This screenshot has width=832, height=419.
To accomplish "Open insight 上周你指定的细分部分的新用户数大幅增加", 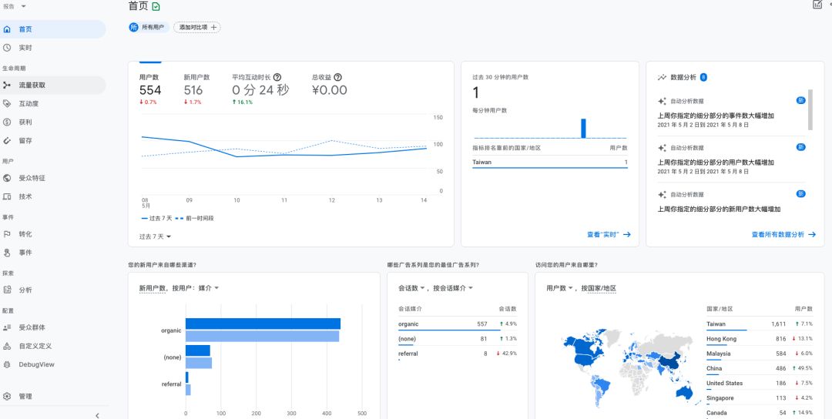I will [x=719, y=209].
